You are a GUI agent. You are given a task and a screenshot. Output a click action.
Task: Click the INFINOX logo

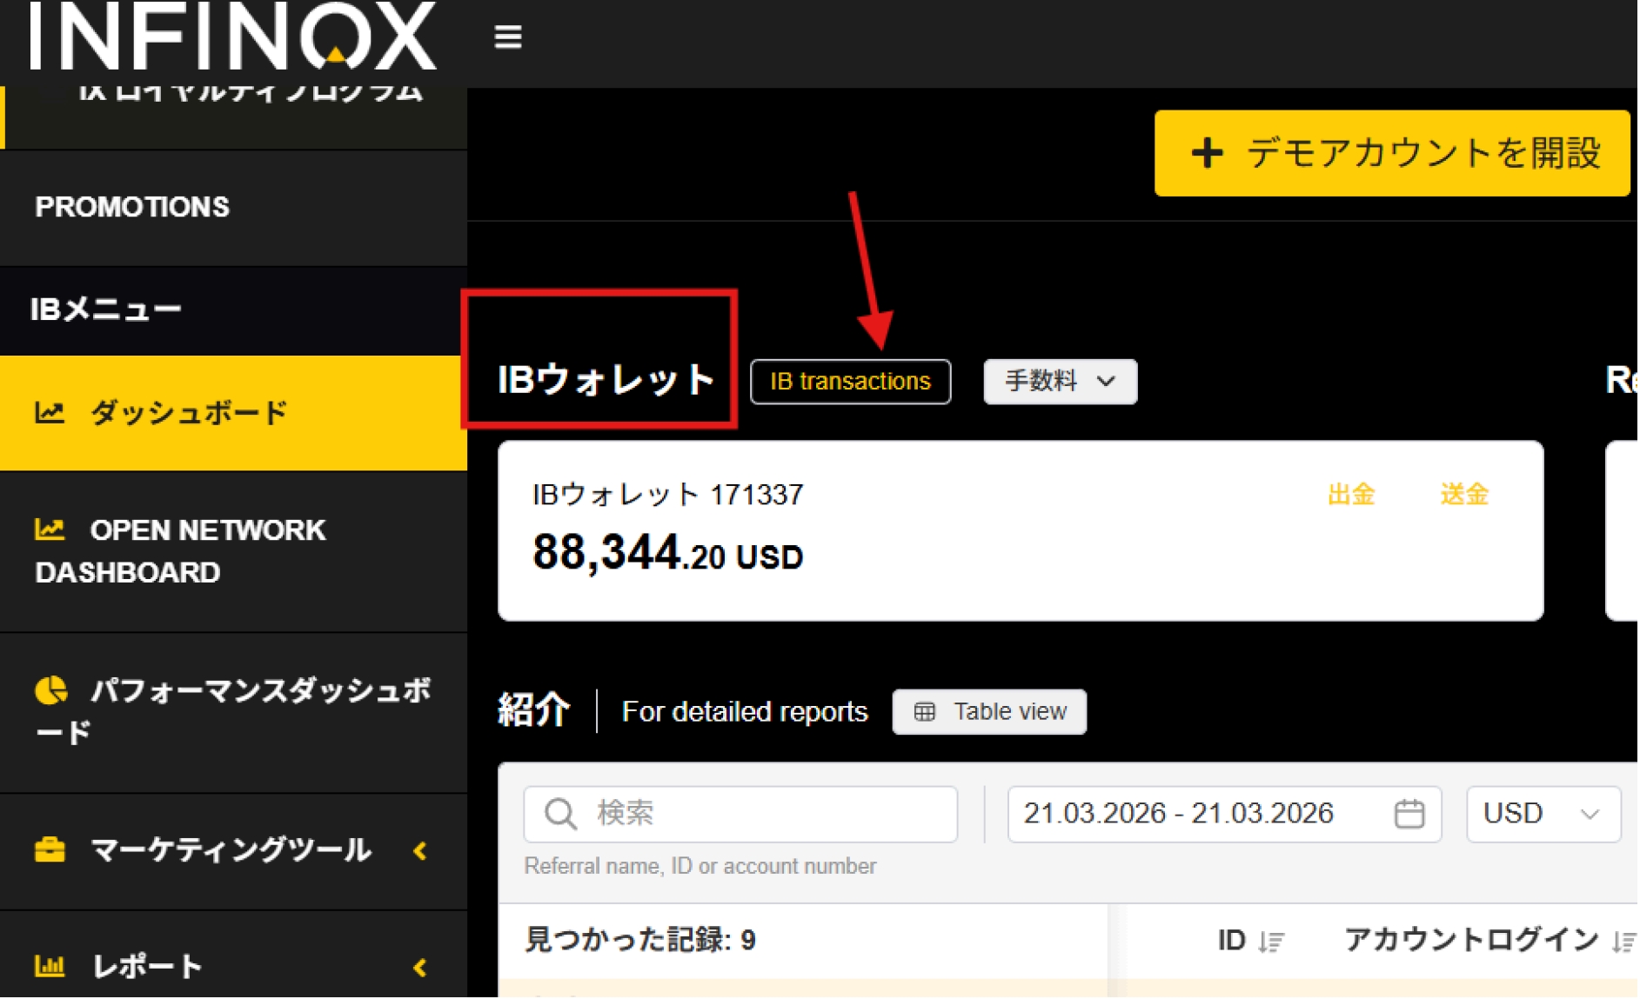tap(232, 37)
